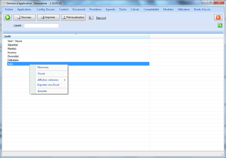Select Ouvrir from the context menu
The height and width of the screenshot is (158, 226).
point(41,74)
